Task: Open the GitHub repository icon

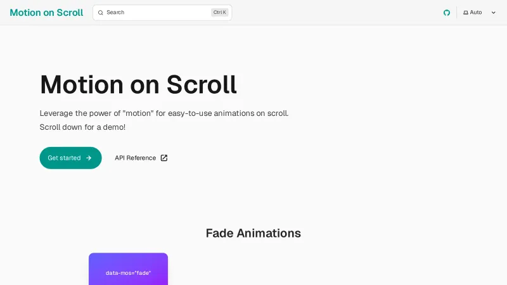Action: tap(447, 13)
